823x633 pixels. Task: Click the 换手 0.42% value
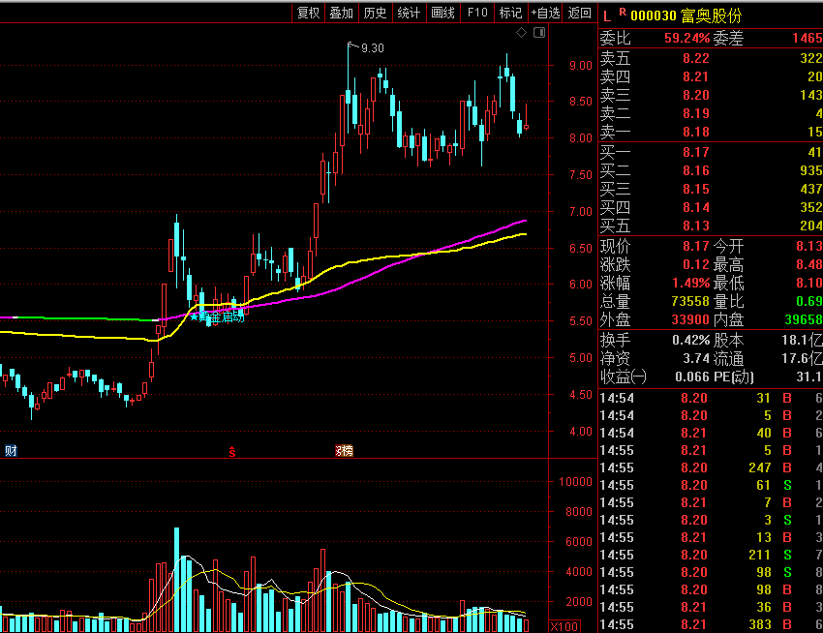point(690,340)
